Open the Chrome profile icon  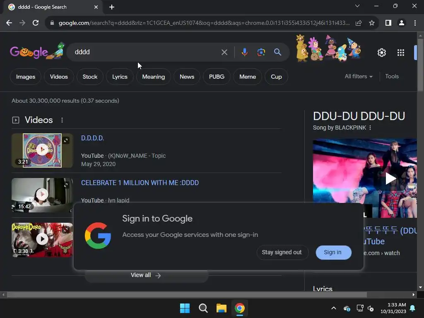[x=402, y=23]
